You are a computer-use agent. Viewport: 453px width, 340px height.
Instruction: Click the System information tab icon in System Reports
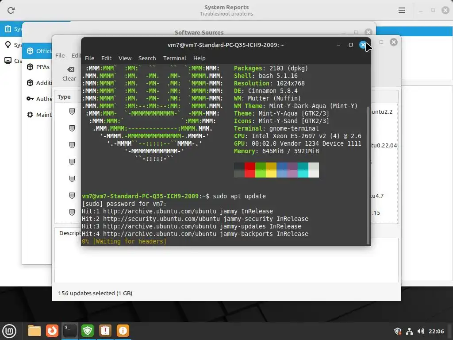click(8, 29)
